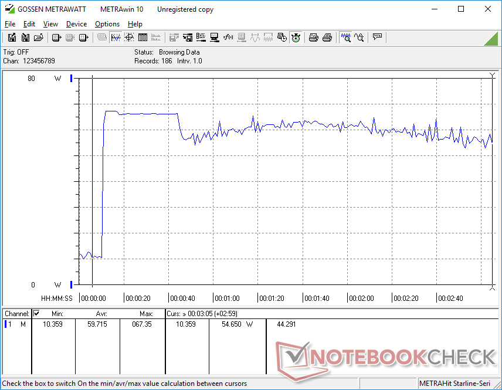Image resolution: width=502 pixels, height=390 pixels.
Task: Click the greyed meter-with-cross device icon
Action: 70,38
